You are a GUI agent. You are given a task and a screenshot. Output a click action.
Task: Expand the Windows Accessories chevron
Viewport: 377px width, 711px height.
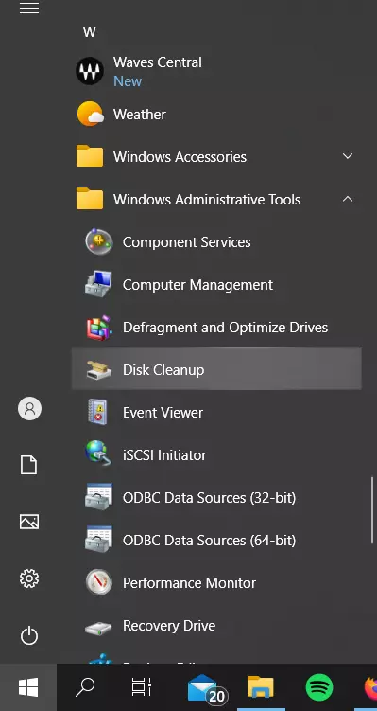click(x=348, y=156)
